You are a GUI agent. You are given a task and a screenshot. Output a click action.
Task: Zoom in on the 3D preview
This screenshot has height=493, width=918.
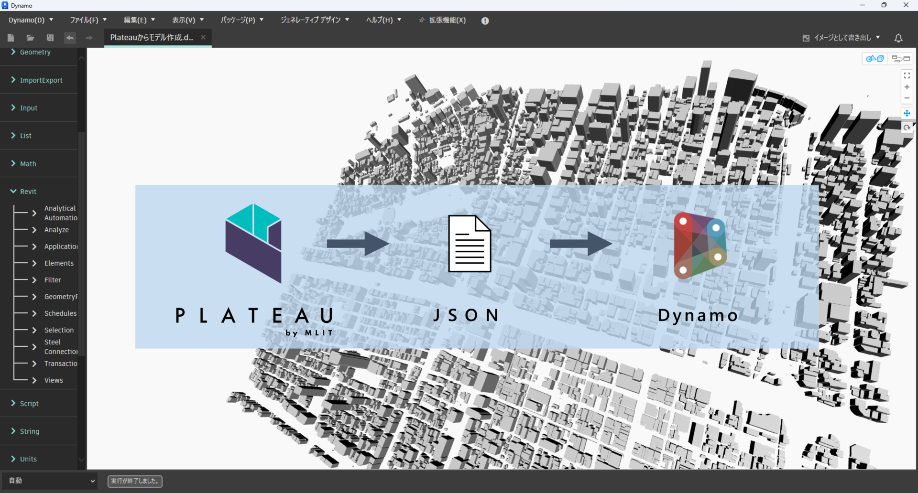pyautogui.click(x=907, y=87)
